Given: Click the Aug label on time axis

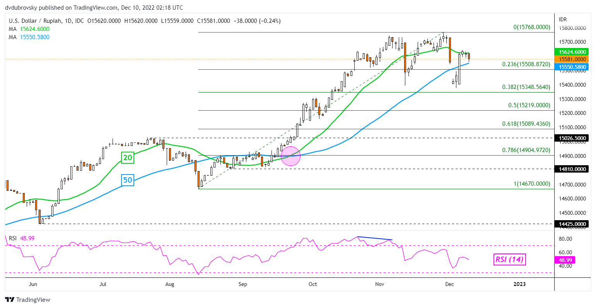Looking at the screenshot, I should point(170,284).
